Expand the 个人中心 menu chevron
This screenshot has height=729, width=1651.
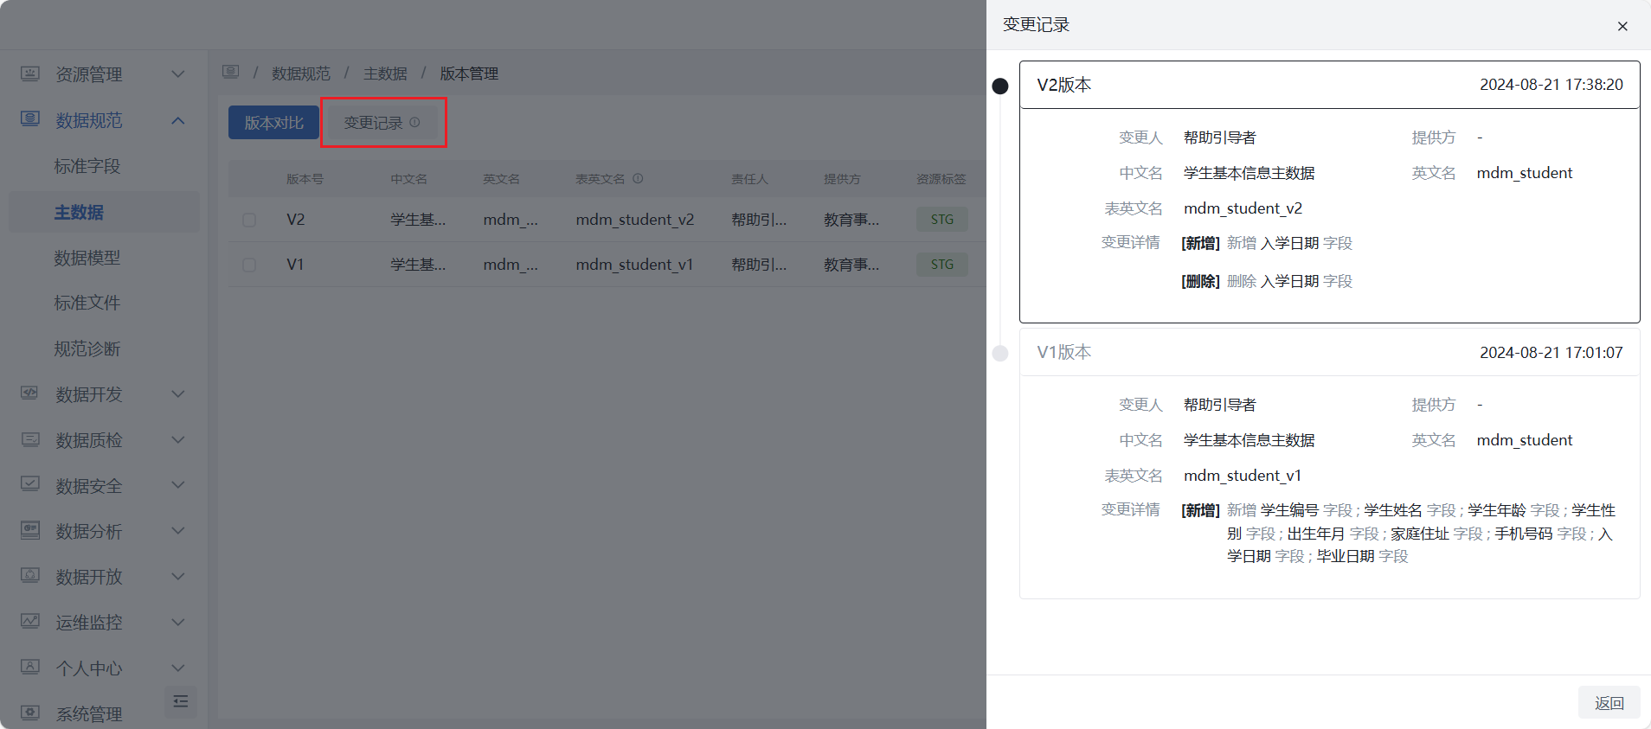tap(178, 668)
